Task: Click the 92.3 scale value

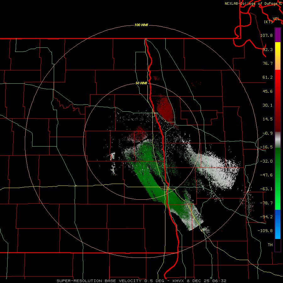Action: (268, 49)
